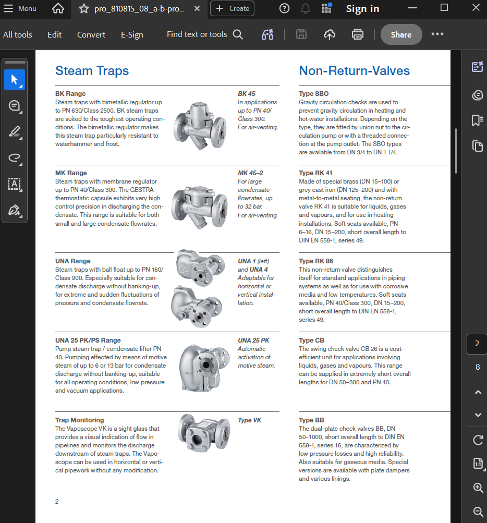Rotate the page clockwise
This screenshot has height=523, width=487.
click(478, 440)
